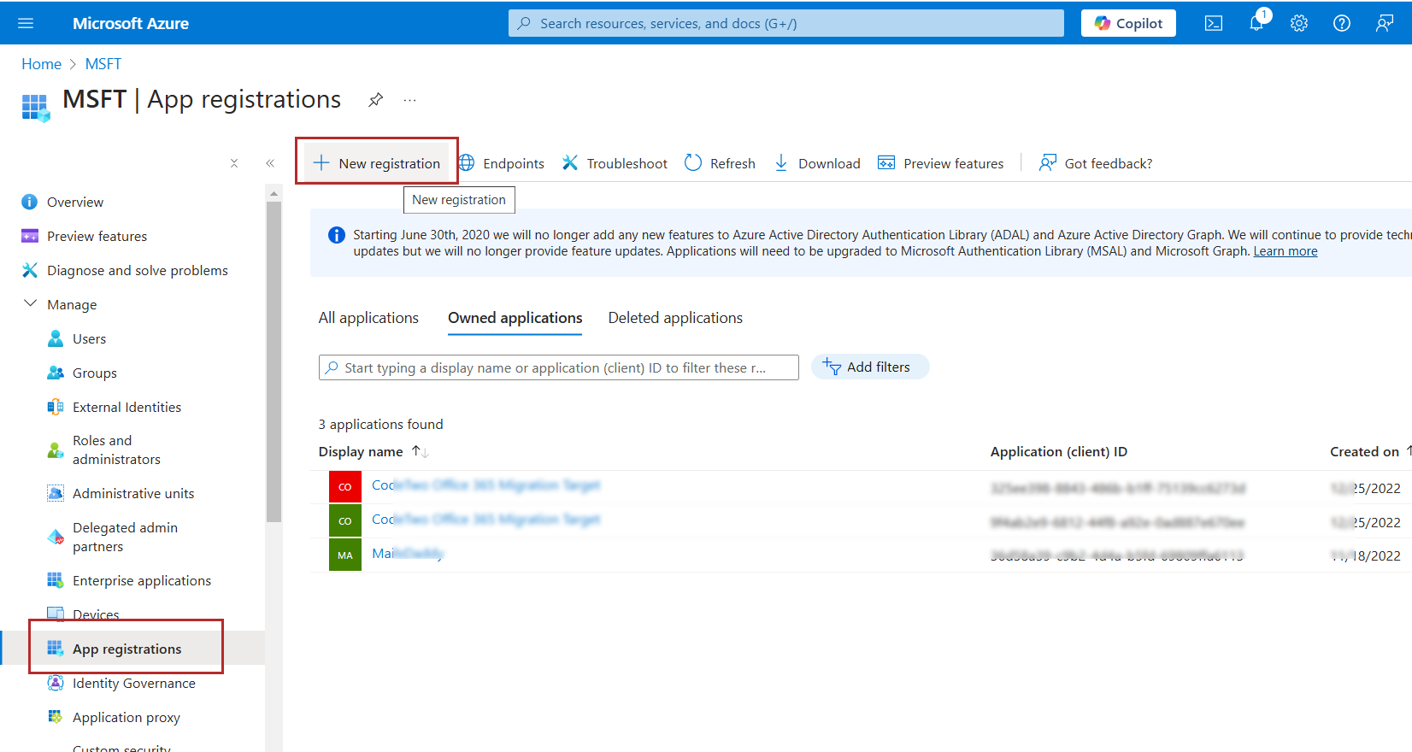Switch to the All applications tab

point(368,318)
